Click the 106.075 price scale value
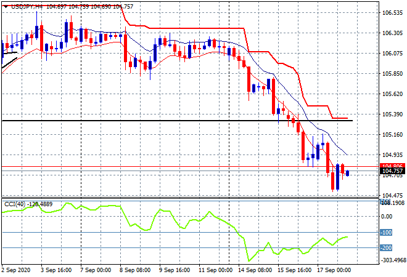The width and height of the screenshot is (407, 277). point(392,54)
